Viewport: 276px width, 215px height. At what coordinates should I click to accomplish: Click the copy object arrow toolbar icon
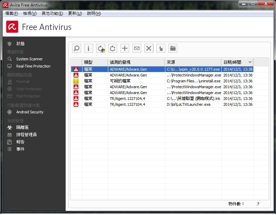pyautogui.click(x=161, y=49)
